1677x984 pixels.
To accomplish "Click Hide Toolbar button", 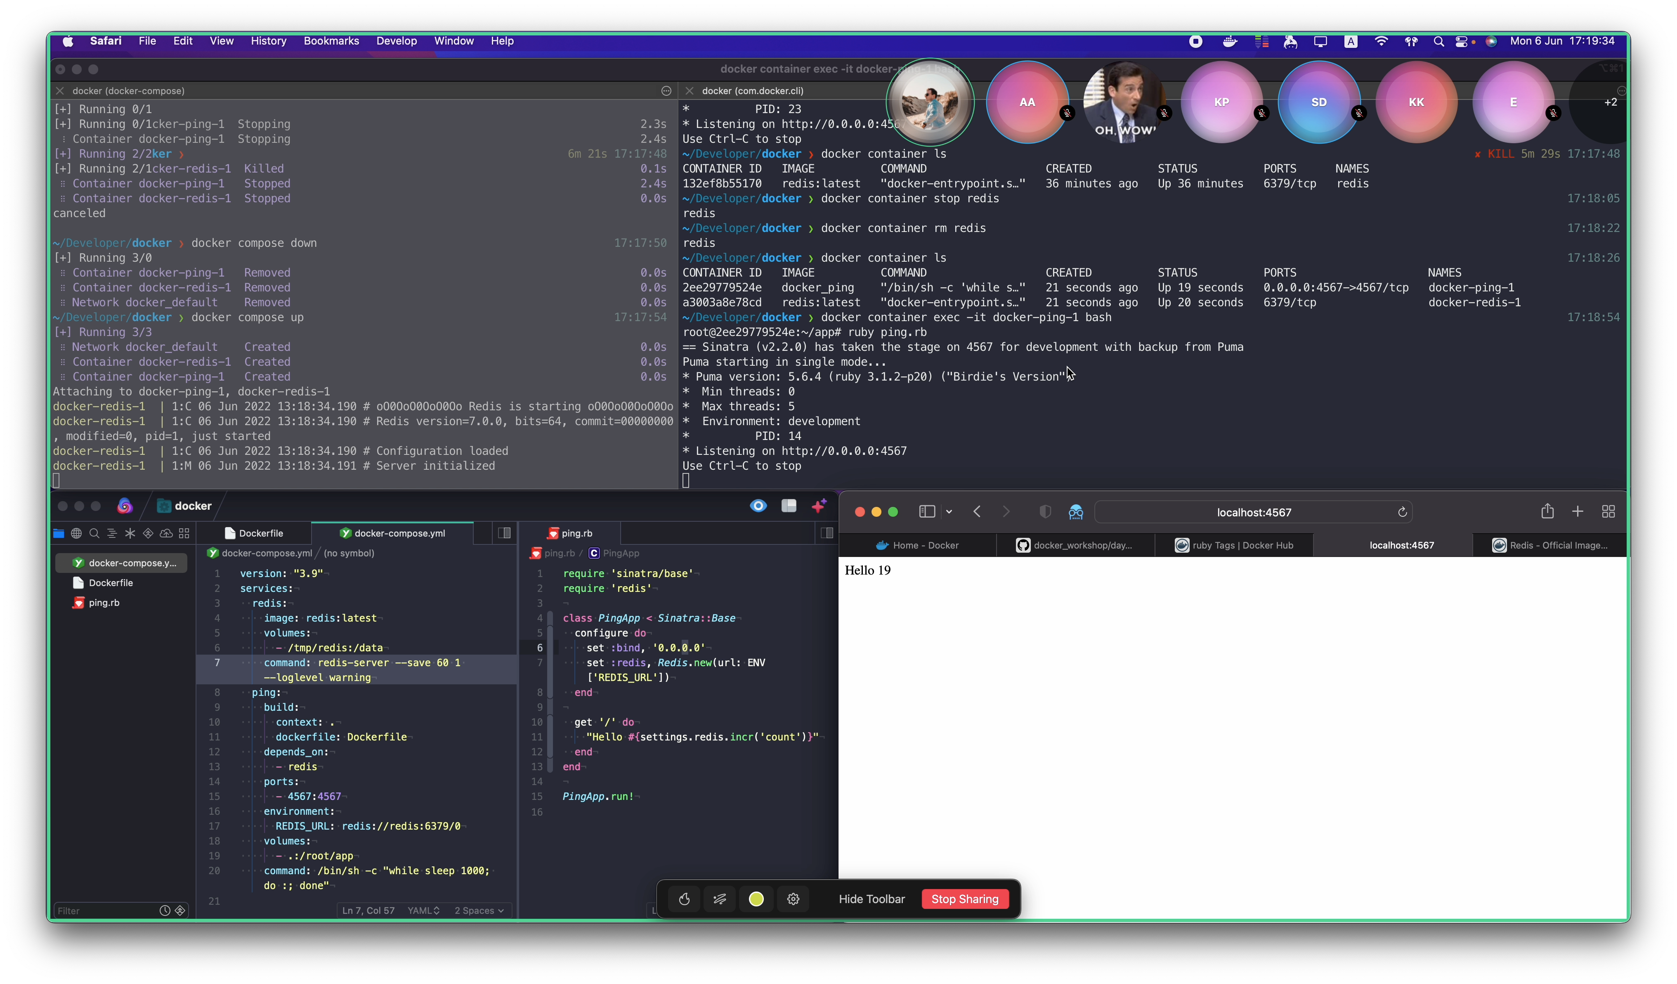I will [x=871, y=899].
